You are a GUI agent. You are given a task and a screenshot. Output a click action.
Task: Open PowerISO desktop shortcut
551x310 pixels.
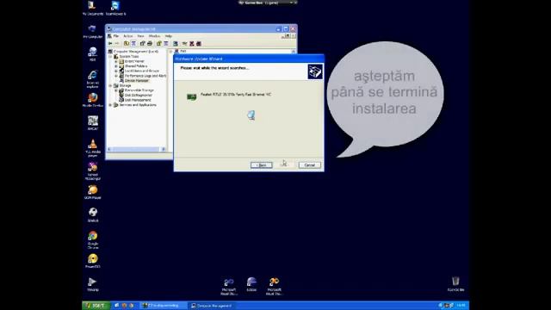click(x=93, y=261)
